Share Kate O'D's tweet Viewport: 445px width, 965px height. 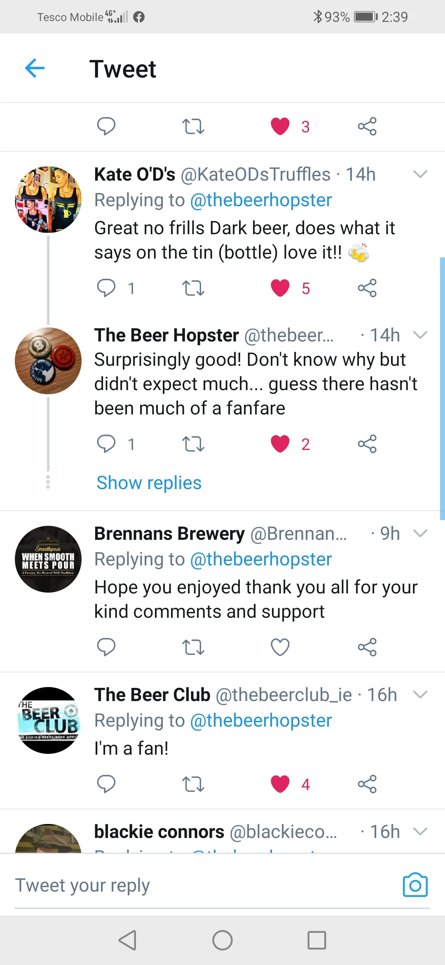click(x=367, y=288)
